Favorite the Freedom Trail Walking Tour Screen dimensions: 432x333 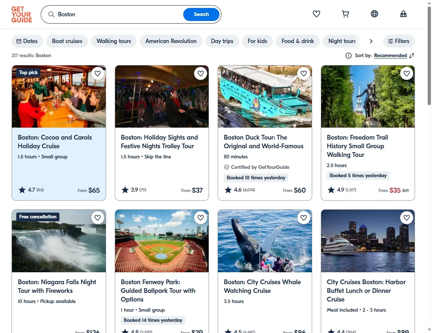pyautogui.click(x=407, y=73)
